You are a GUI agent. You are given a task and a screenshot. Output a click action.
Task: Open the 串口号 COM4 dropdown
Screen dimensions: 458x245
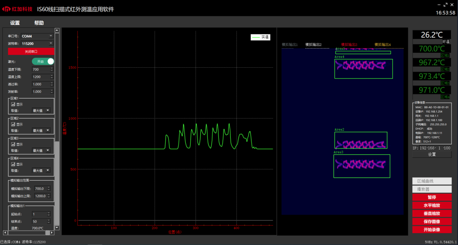[37, 36]
